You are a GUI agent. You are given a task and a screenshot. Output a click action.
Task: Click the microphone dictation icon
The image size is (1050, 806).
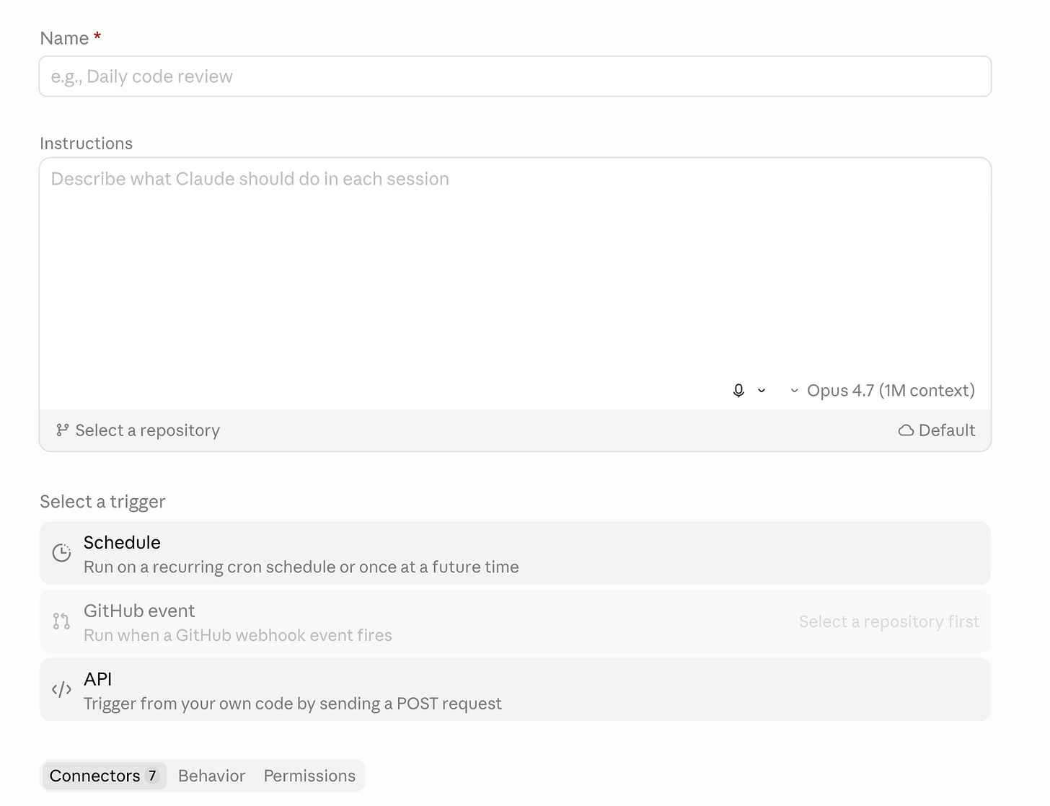pos(738,391)
